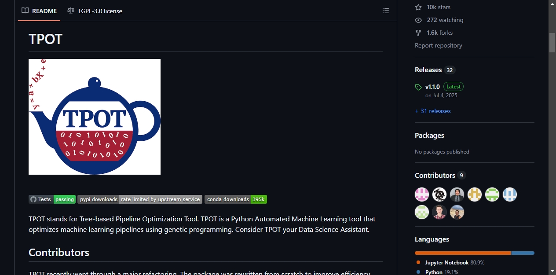Click the green Latest release label
This screenshot has width=556, height=275.
click(454, 87)
